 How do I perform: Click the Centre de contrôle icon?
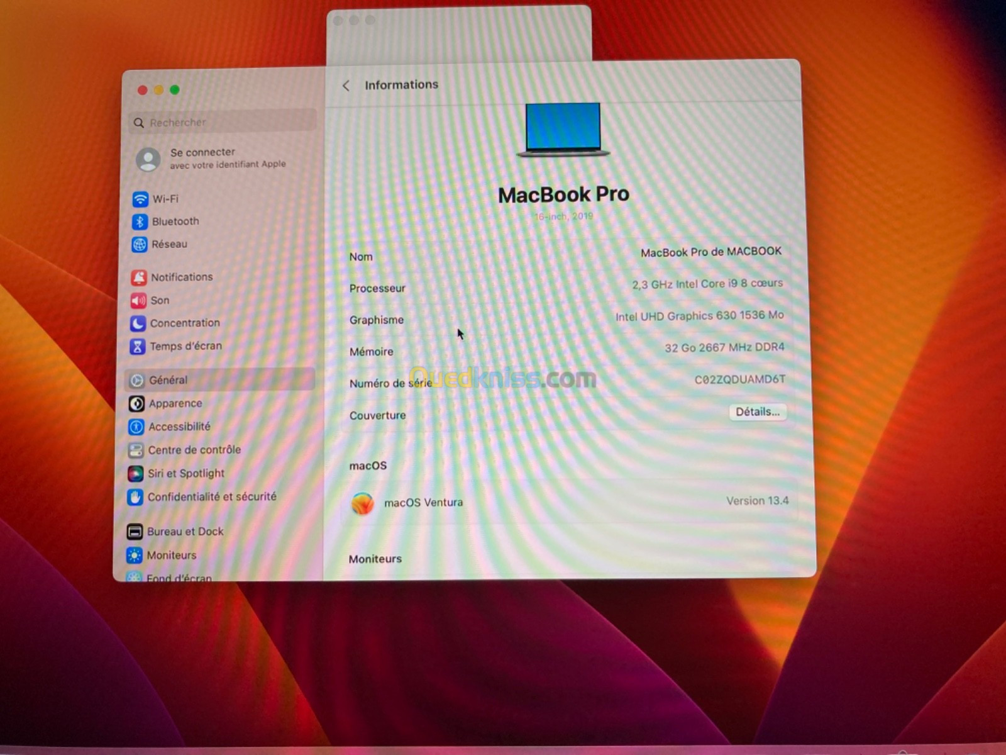coord(136,450)
